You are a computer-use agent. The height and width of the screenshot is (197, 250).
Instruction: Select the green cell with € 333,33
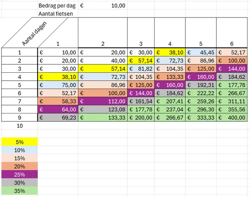click(x=201, y=118)
